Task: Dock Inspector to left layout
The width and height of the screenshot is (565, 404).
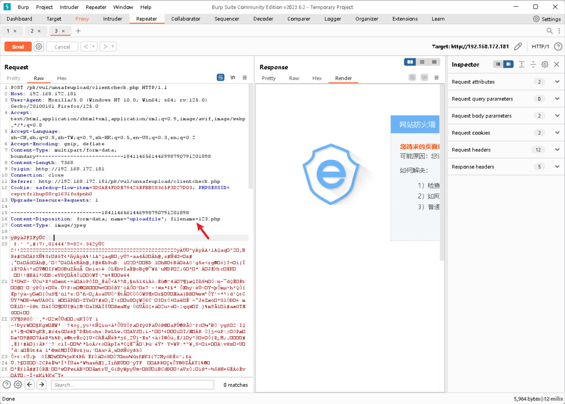Action: click(x=498, y=64)
